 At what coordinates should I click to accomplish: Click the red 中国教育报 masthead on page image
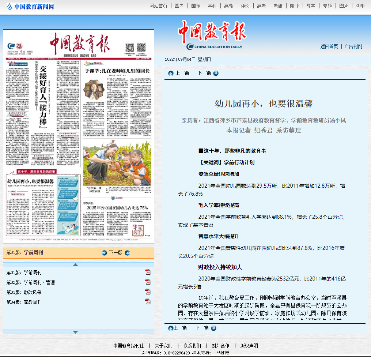pos(80,44)
